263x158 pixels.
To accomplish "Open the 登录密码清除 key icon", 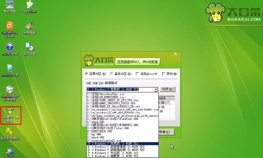I will [x=9, y=134].
